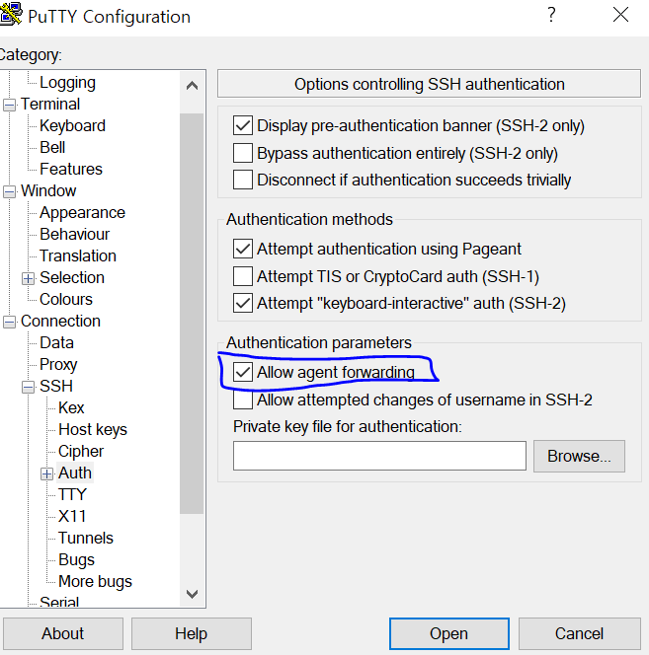Select the Features category
649x655 pixels.
click(x=71, y=170)
